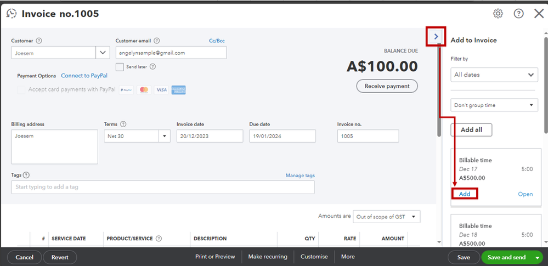Open the invoice history clock icon
The image size is (548, 266).
12,14
